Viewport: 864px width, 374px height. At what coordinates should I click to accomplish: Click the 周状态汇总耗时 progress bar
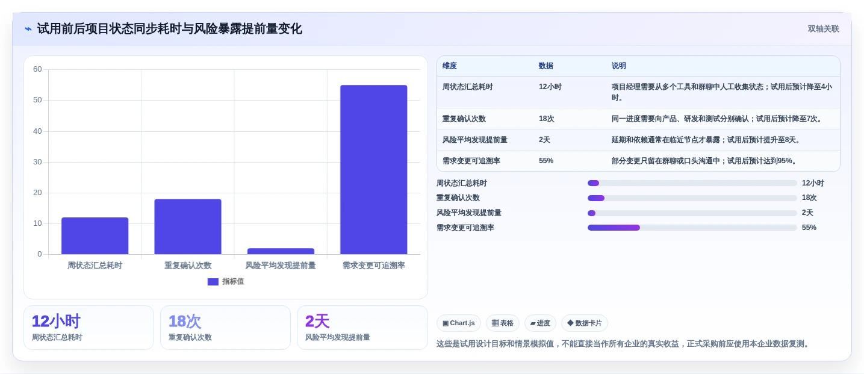(692, 183)
